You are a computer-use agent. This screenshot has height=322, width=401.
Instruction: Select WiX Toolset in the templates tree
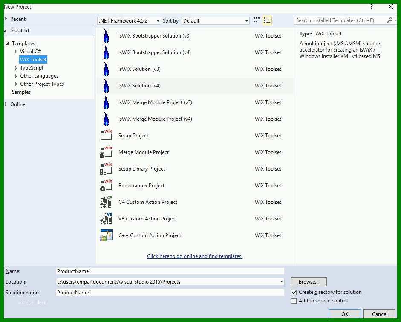tap(33, 60)
